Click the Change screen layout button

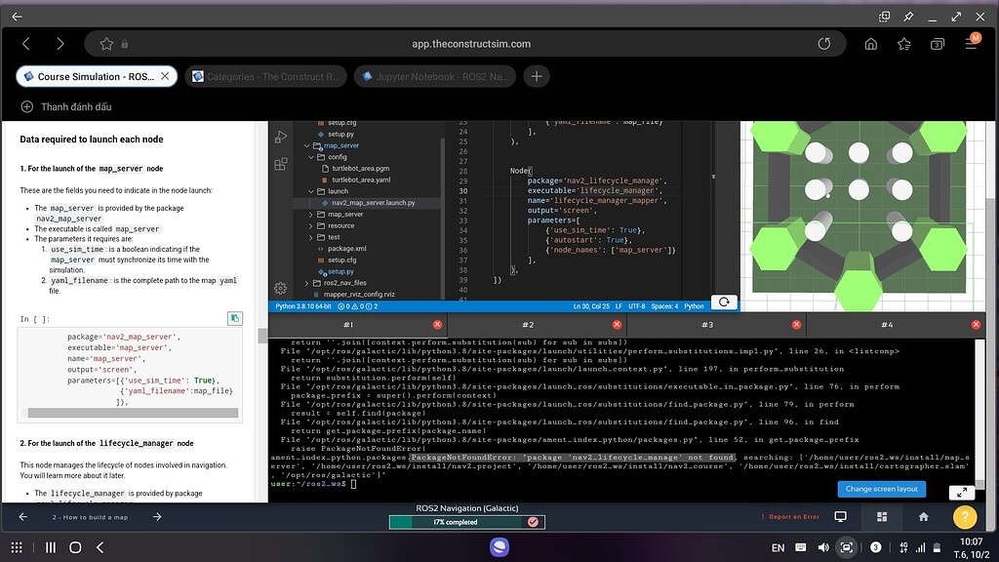pos(881,489)
